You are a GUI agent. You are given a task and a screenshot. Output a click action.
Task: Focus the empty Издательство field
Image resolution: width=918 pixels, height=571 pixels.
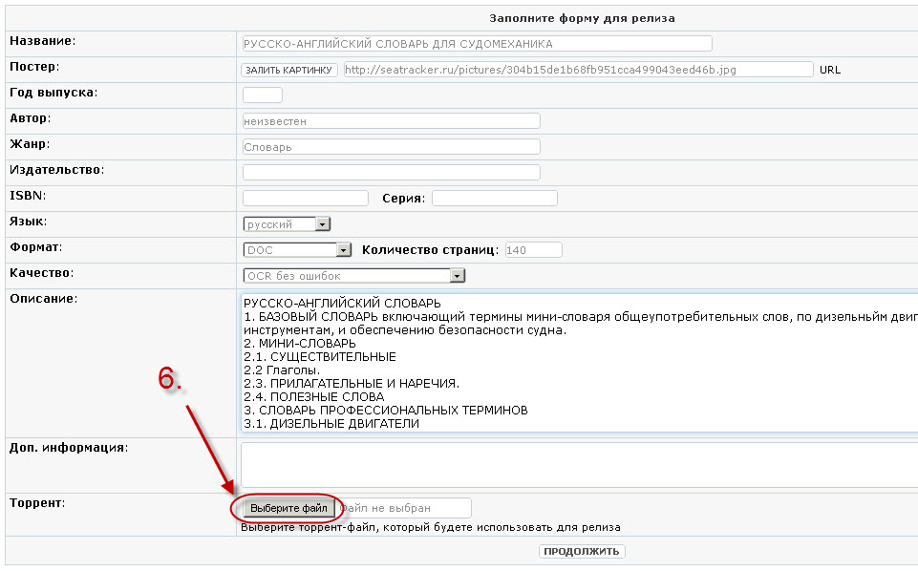tap(391, 173)
